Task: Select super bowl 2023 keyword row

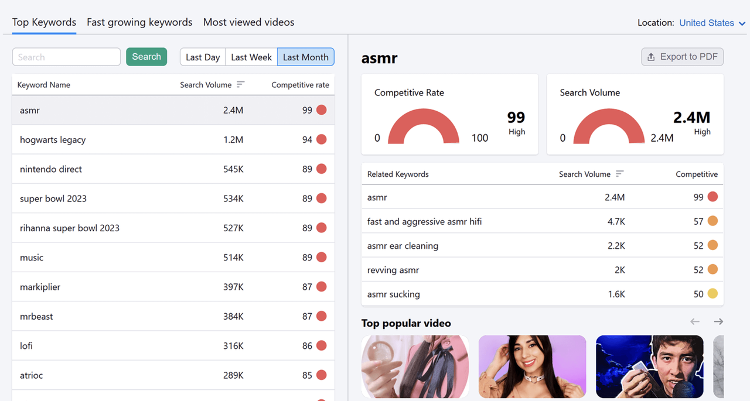Action: [x=173, y=198]
